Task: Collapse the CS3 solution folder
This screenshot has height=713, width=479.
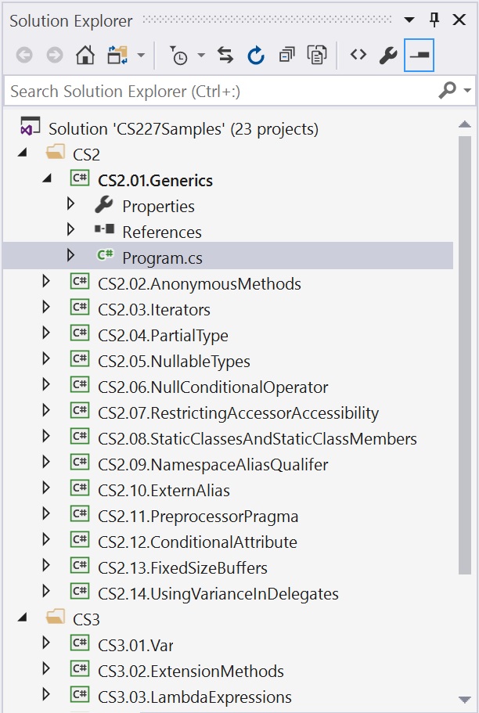Action: tap(22, 617)
